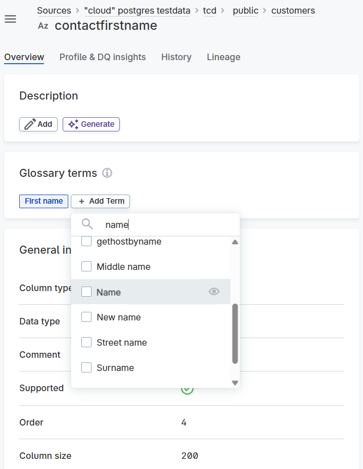Open the customers breadcrumb link
This screenshot has height=469, width=363.
click(x=293, y=10)
